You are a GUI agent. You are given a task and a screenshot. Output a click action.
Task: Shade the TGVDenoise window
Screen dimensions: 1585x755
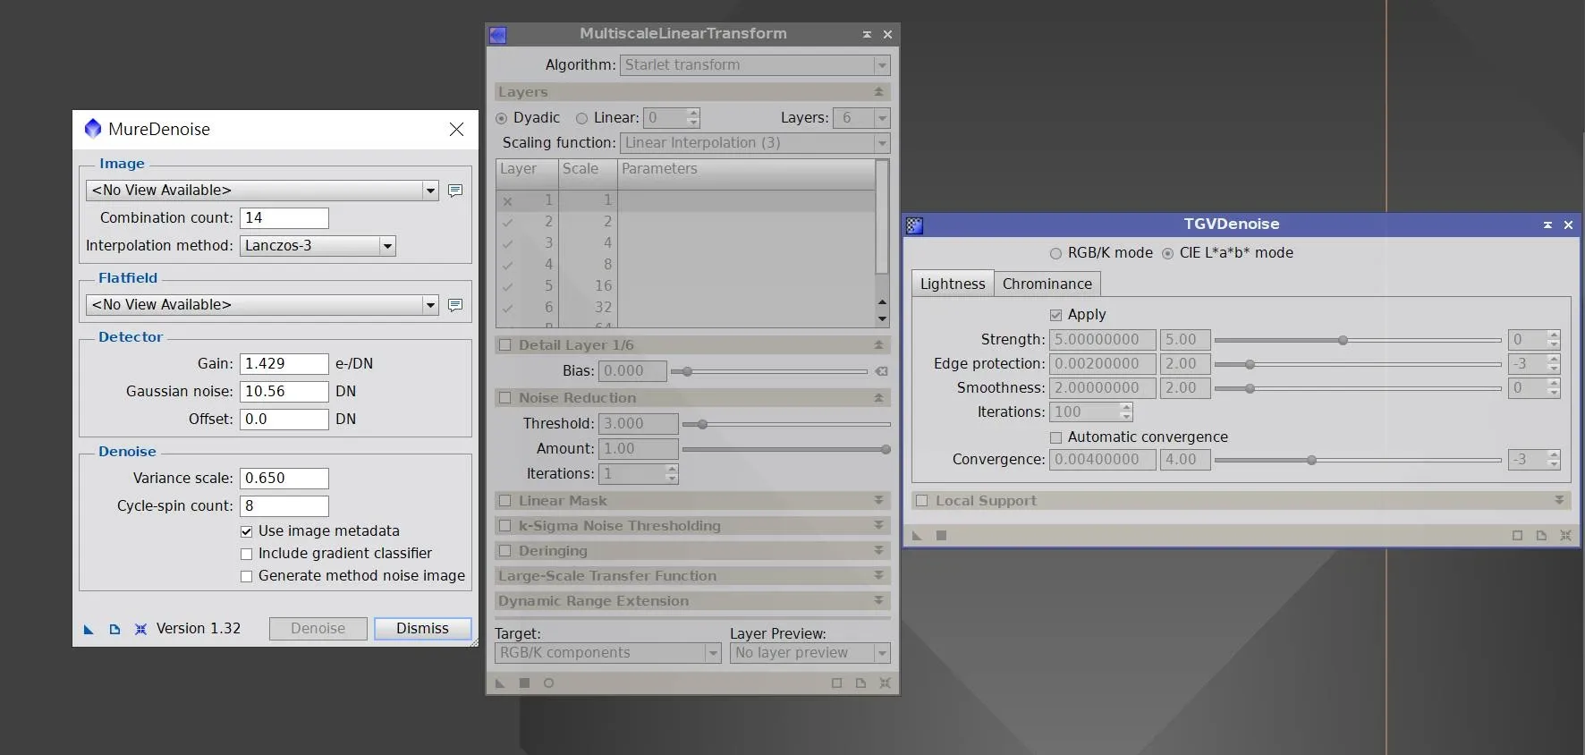[1547, 225]
